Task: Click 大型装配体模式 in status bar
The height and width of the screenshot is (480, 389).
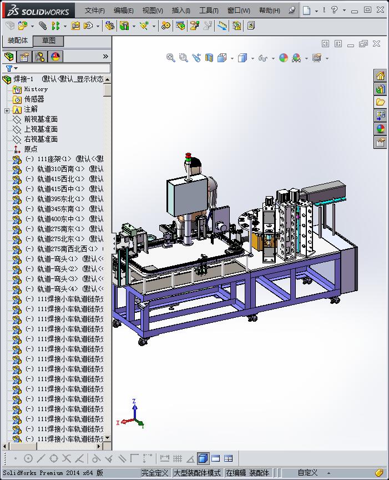Action: (x=197, y=473)
